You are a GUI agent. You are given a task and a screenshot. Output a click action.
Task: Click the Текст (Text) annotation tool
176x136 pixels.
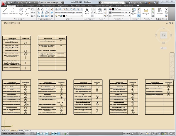click(x=87, y=11)
